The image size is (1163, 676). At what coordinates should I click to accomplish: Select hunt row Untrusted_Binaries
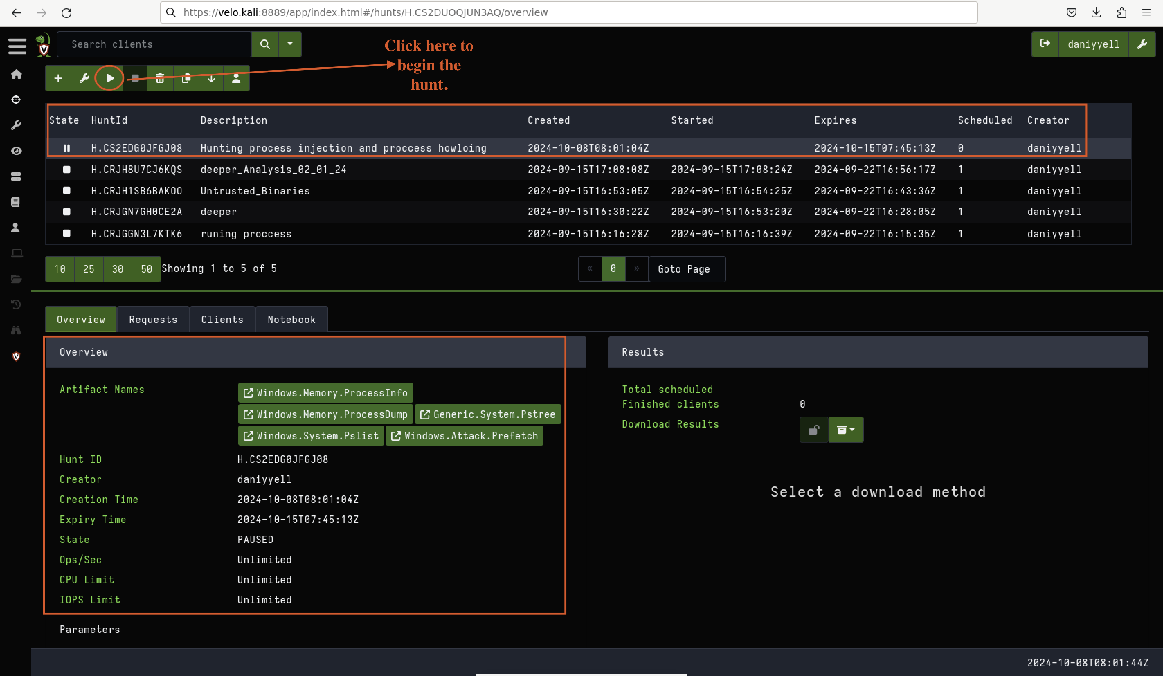pos(588,191)
